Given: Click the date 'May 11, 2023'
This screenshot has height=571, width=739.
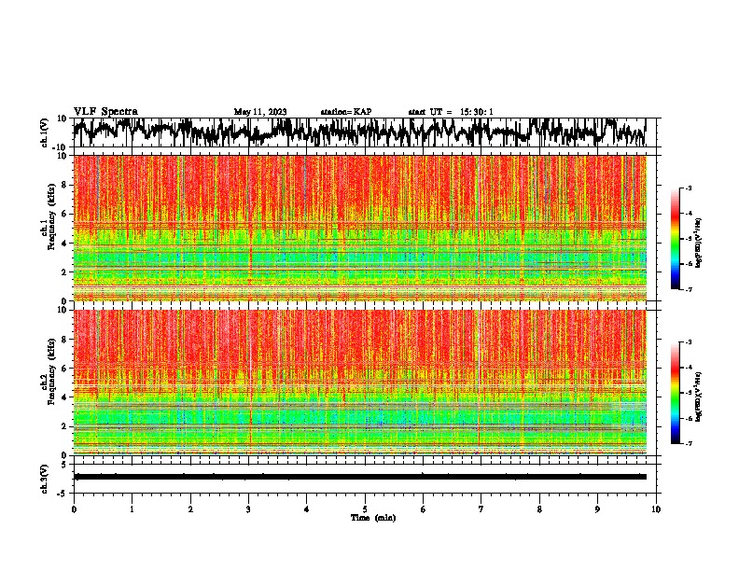Looking at the screenshot, I should click(260, 112).
